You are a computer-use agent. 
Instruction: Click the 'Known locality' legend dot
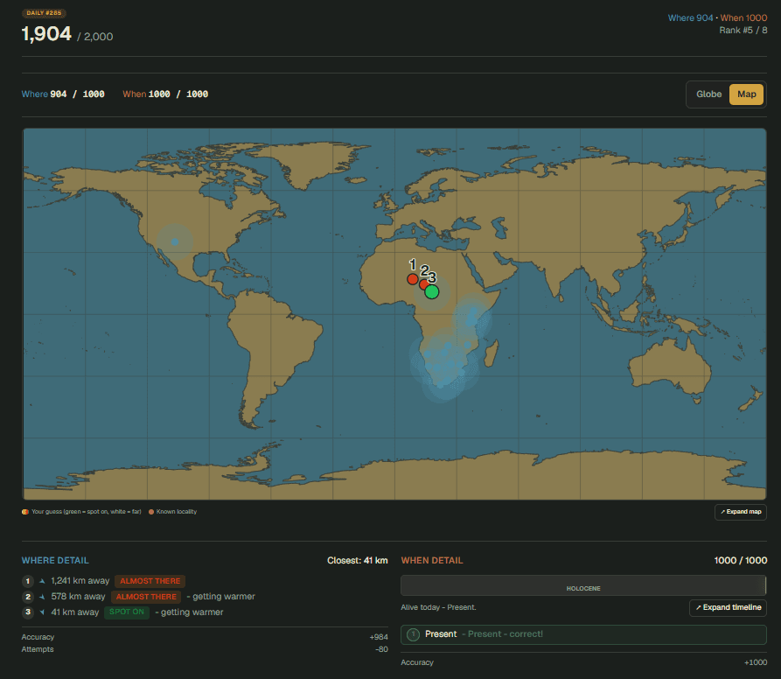[x=151, y=512]
